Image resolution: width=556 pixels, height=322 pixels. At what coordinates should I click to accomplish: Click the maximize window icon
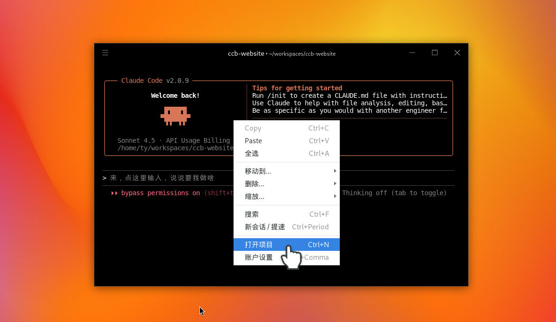click(435, 52)
